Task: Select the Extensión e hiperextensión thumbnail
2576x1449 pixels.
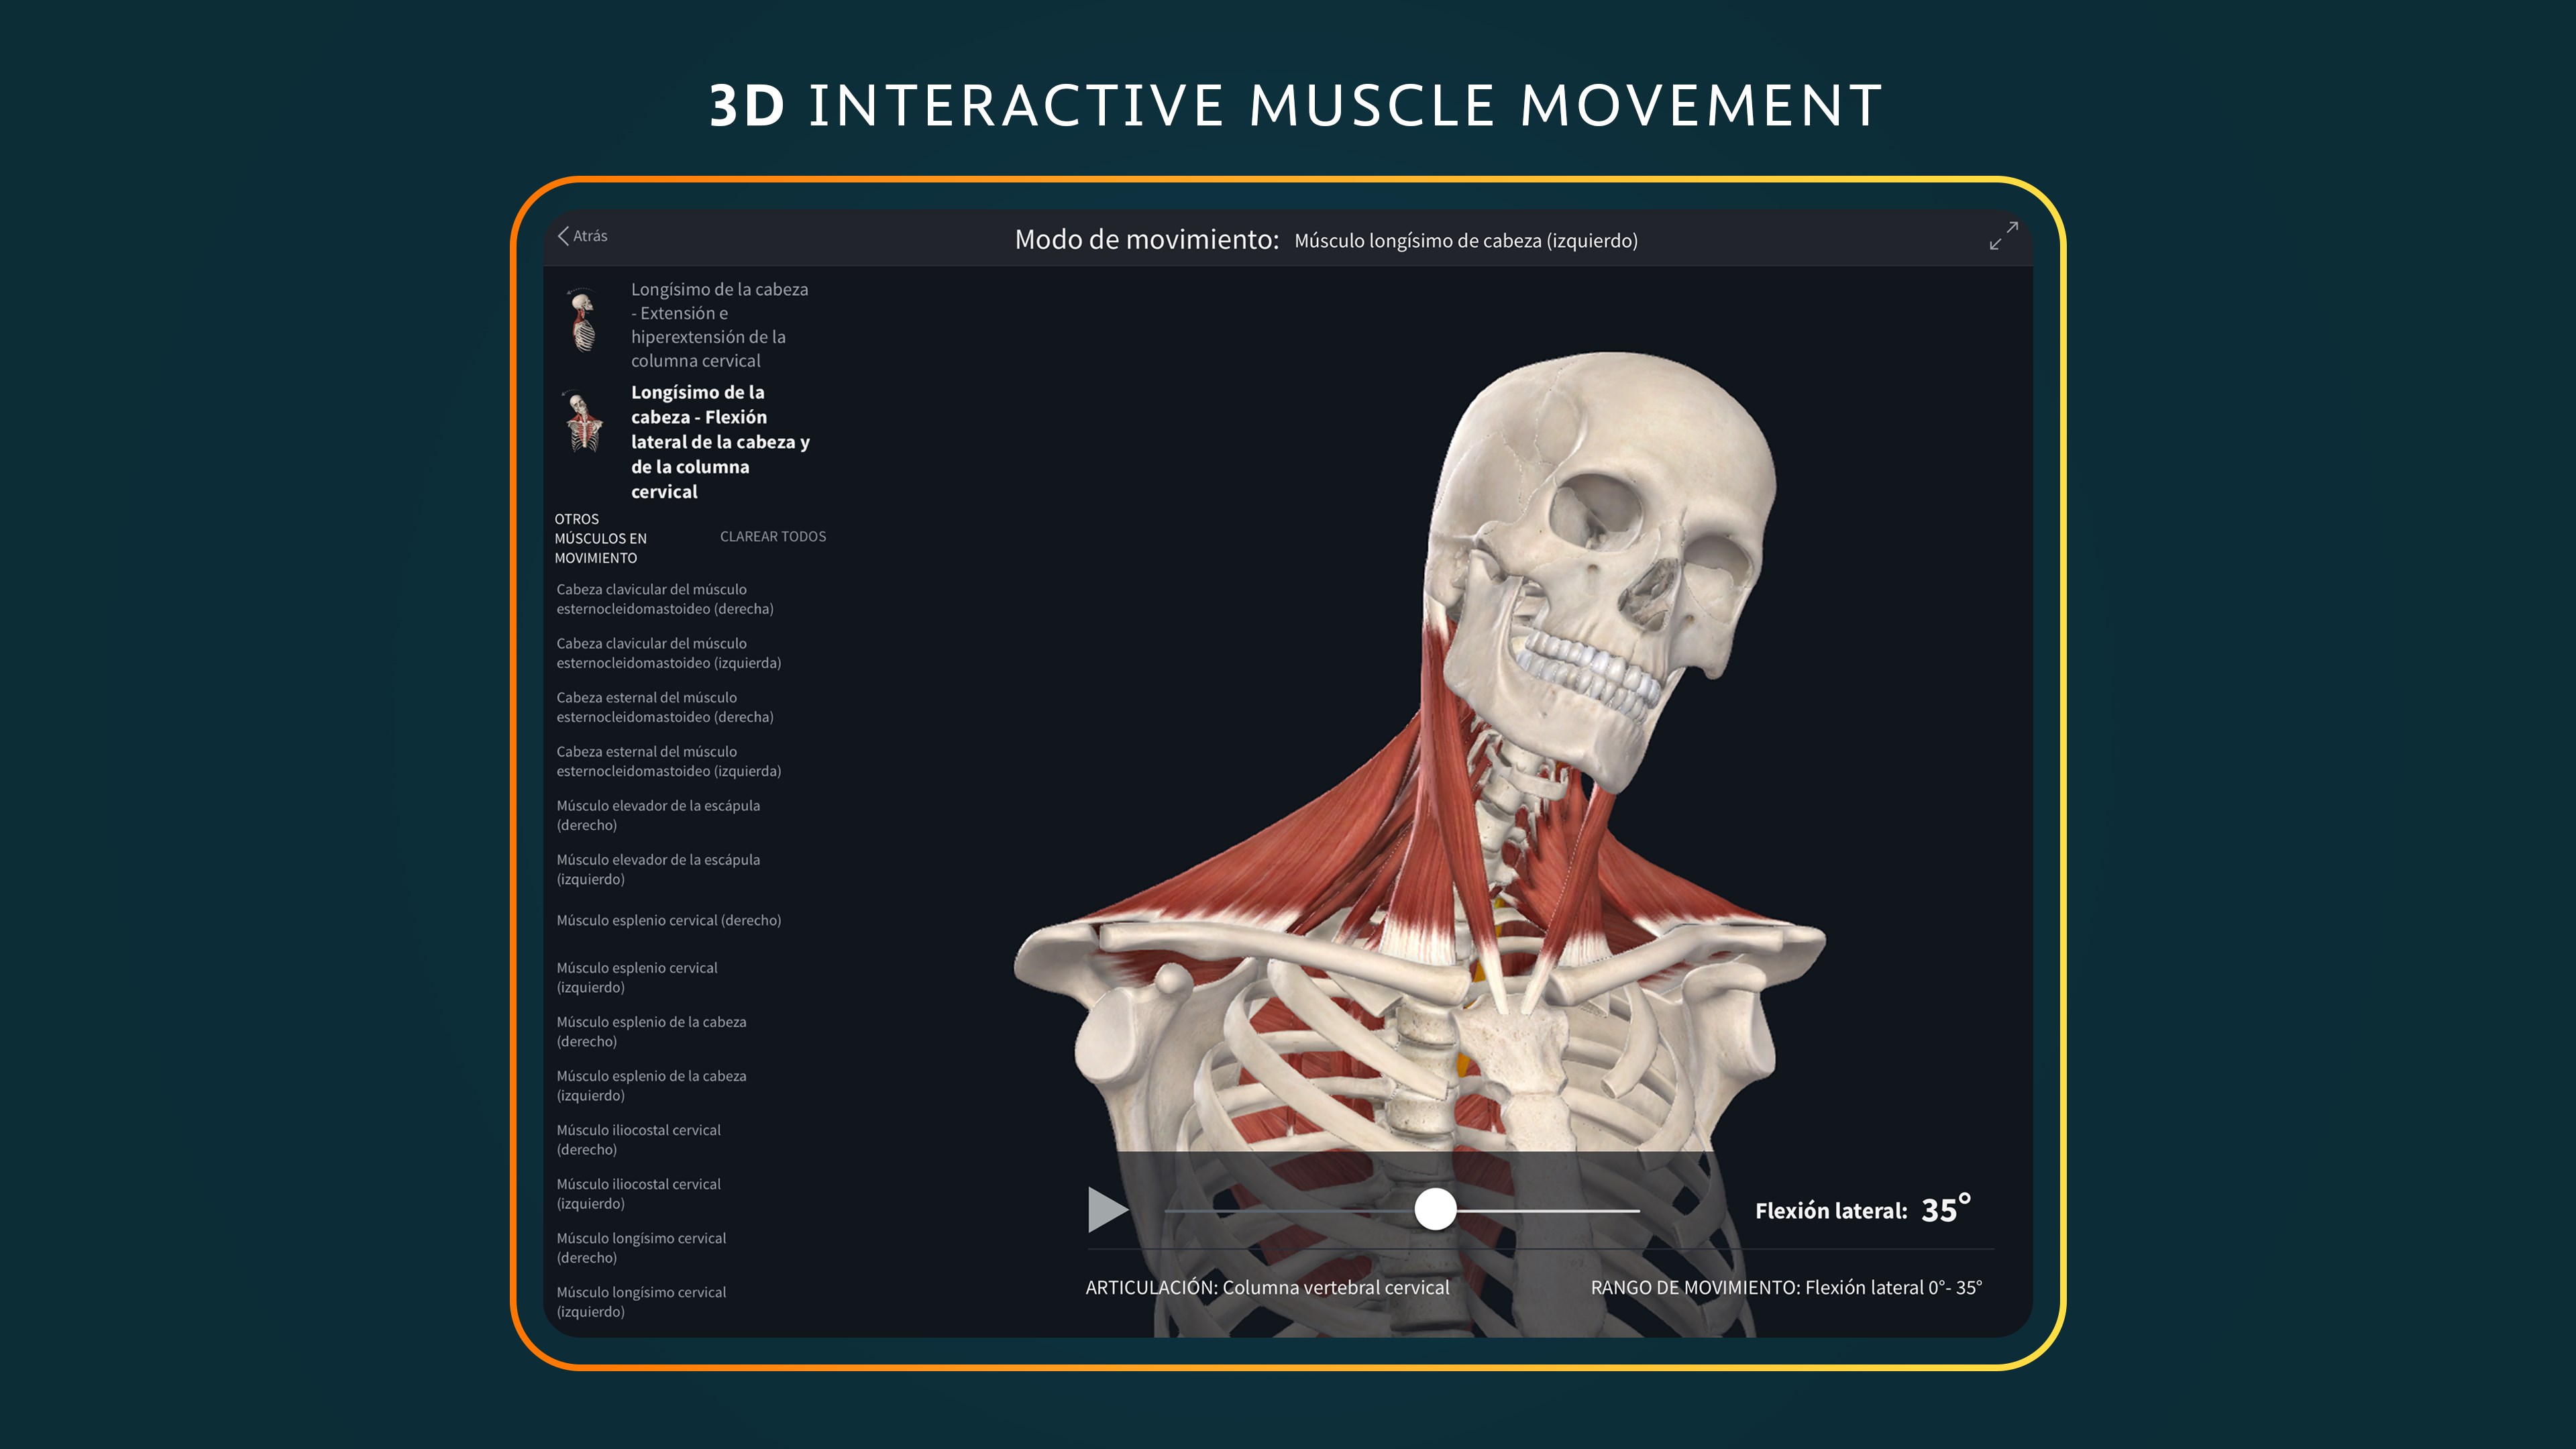Action: point(583,322)
